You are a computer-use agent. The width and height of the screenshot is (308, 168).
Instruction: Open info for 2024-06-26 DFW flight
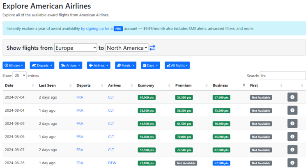pos(292,163)
